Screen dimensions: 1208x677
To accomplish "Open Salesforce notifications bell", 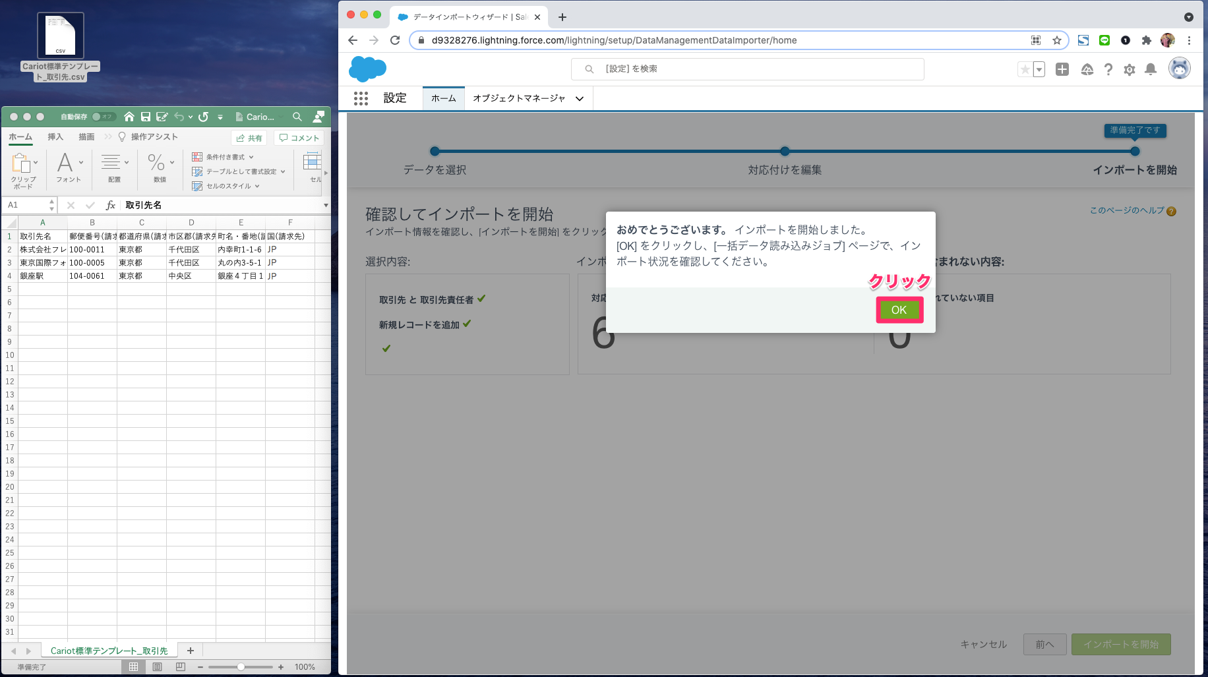I will [x=1151, y=69].
